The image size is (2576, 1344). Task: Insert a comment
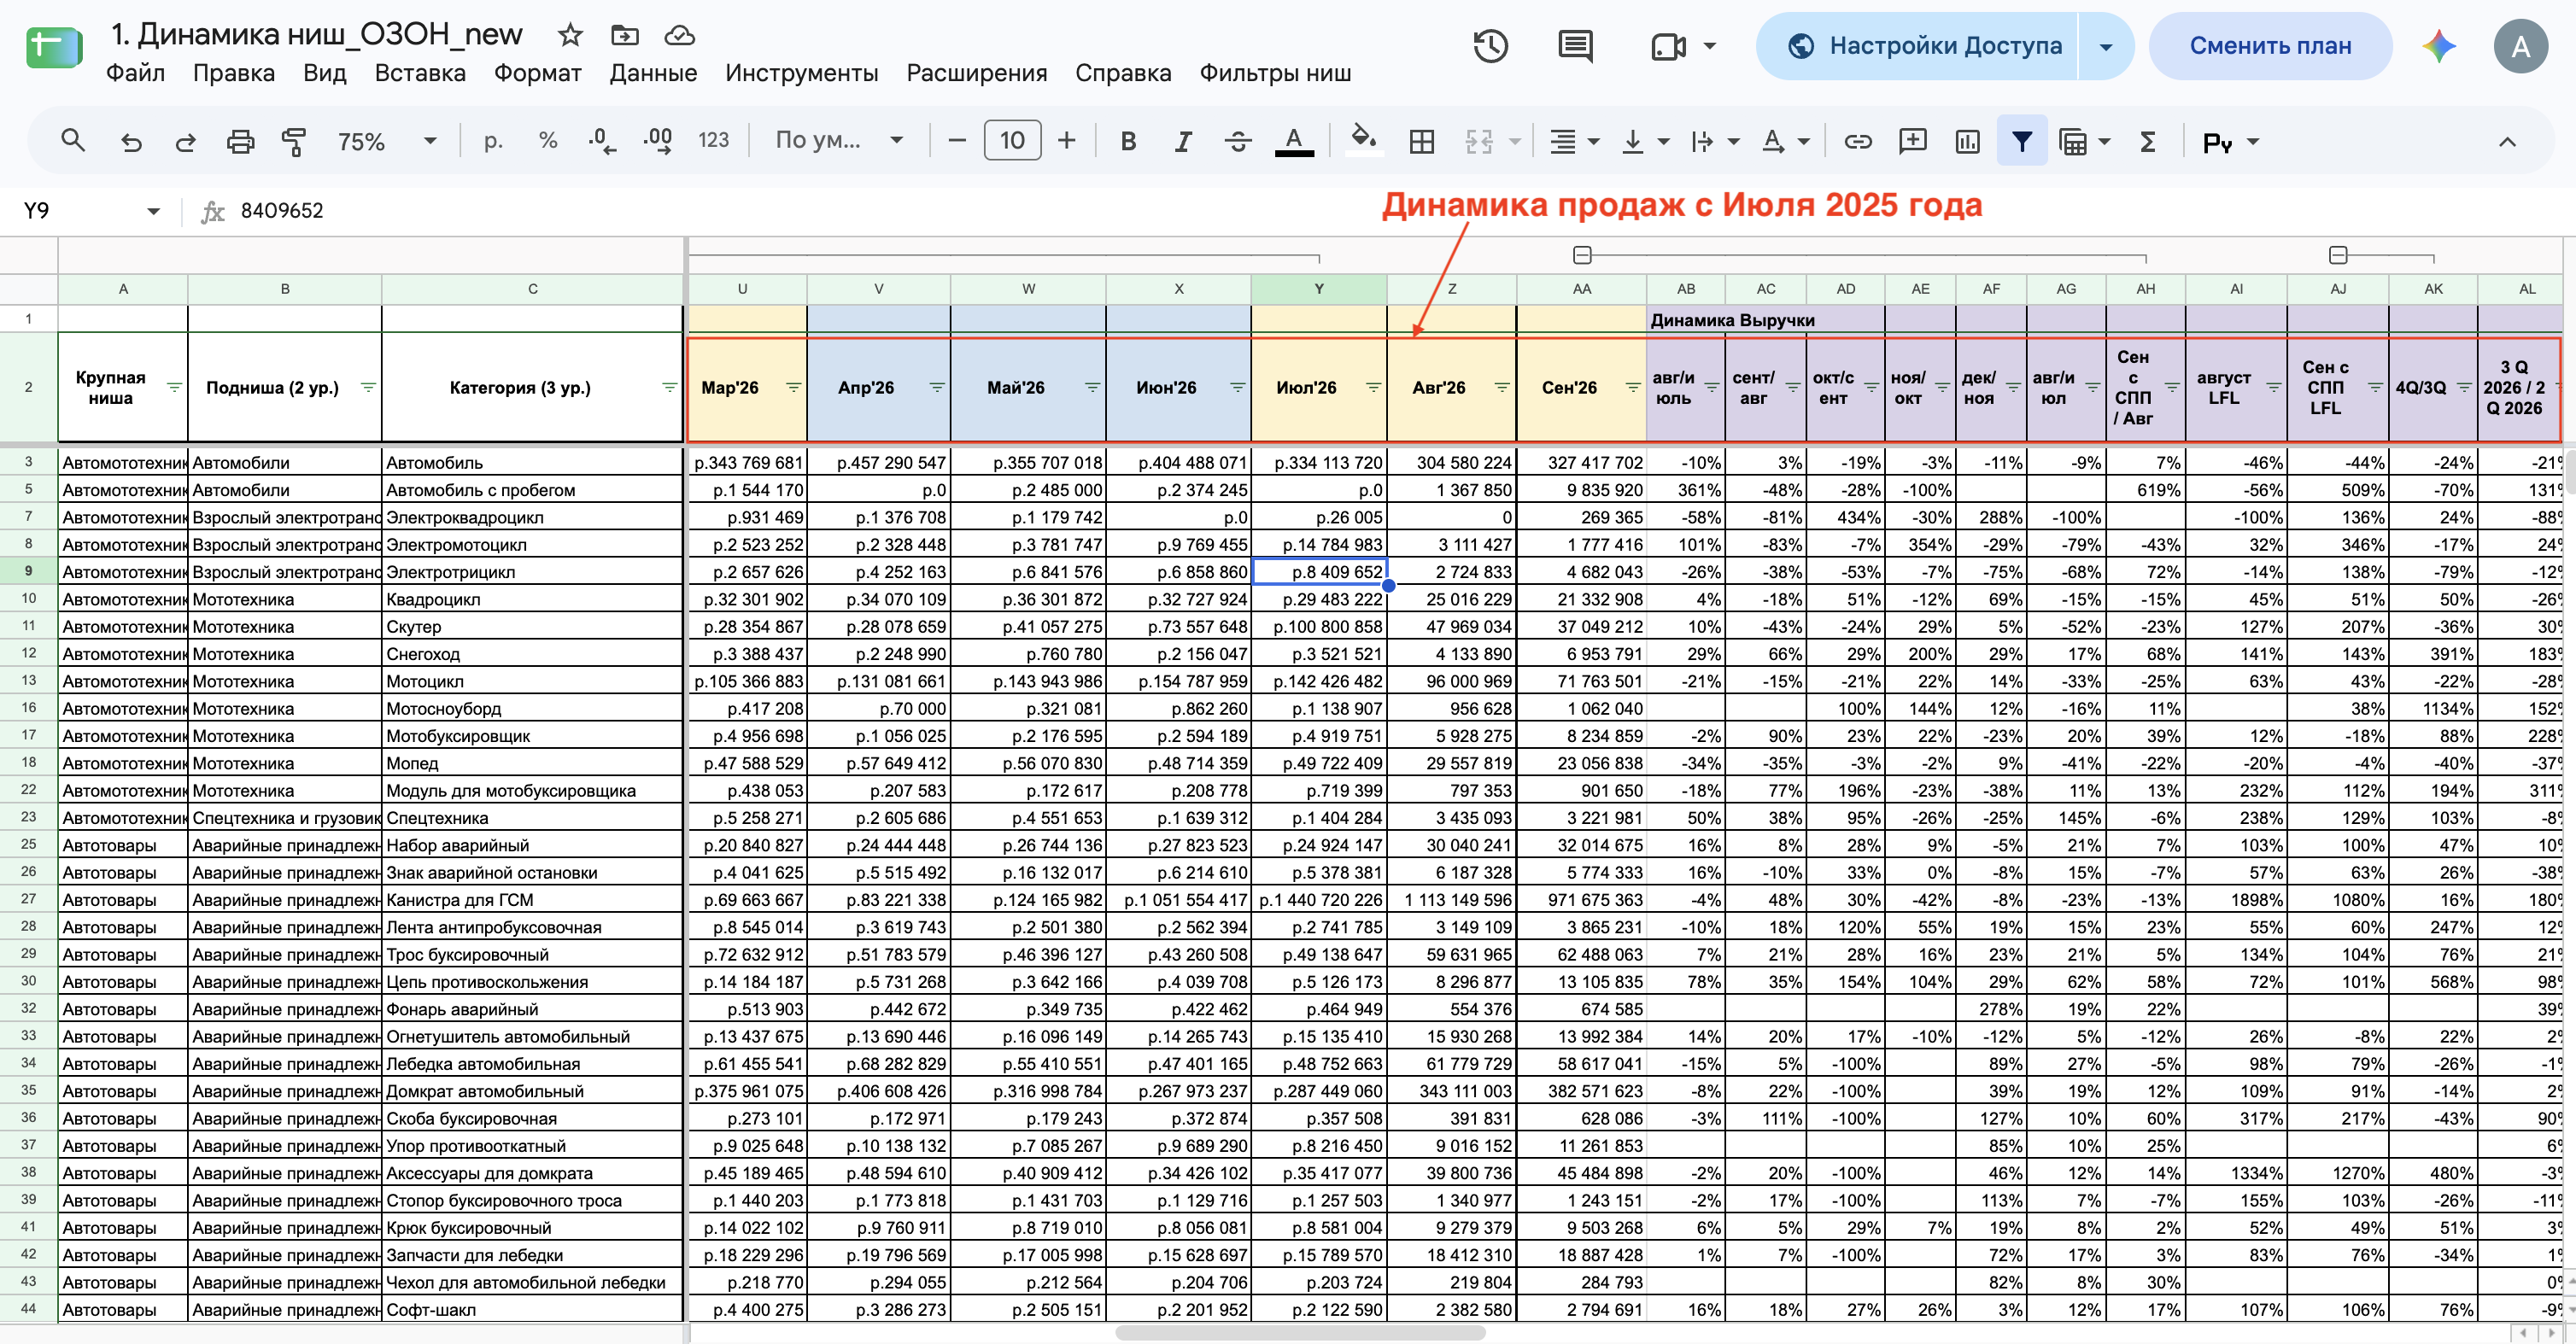click(x=1913, y=141)
